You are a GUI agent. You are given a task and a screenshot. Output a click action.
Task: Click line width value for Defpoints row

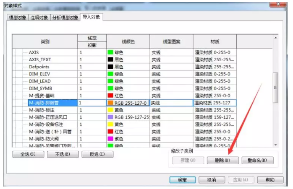tap(92, 67)
